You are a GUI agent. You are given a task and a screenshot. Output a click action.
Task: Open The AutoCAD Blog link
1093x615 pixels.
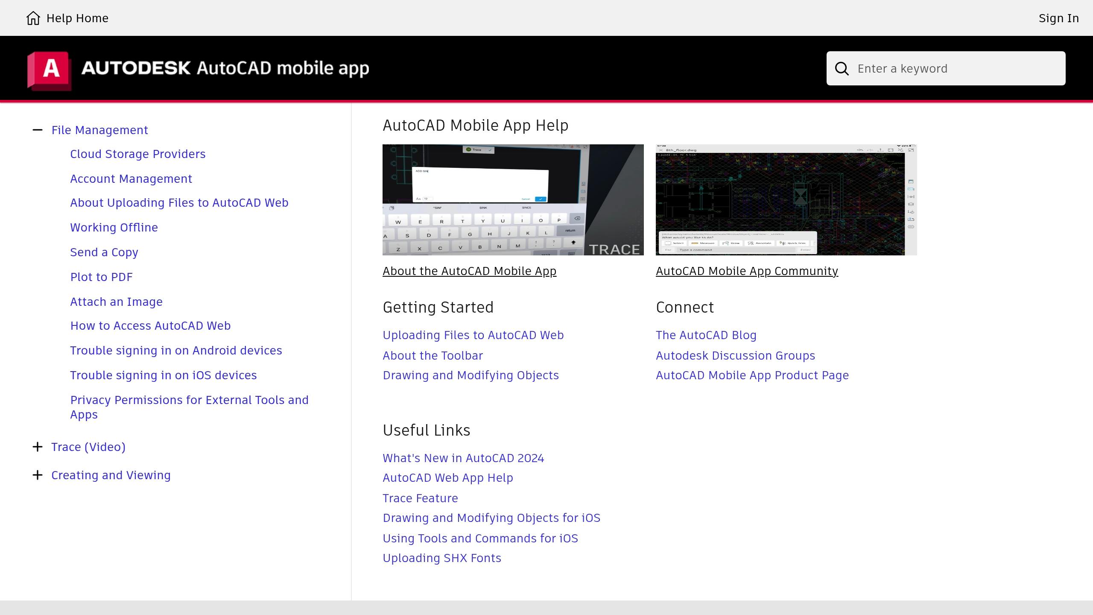pos(706,335)
